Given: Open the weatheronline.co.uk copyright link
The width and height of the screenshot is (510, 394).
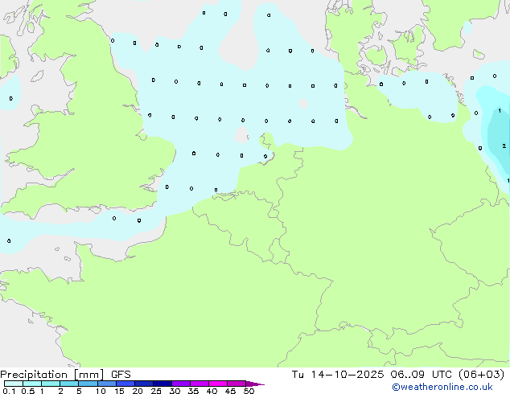Looking at the screenshot, I should tap(442, 387).
